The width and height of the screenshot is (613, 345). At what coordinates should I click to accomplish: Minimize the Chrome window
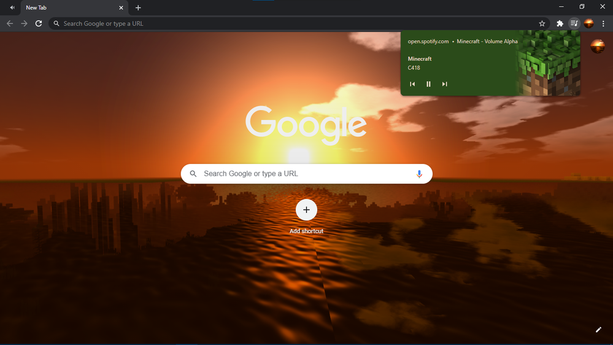pos(561,7)
